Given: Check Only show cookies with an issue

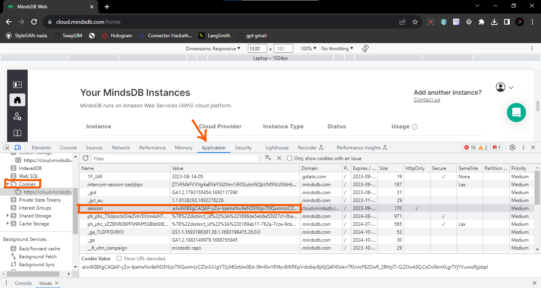Looking at the screenshot, I should (x=290, y=158).
